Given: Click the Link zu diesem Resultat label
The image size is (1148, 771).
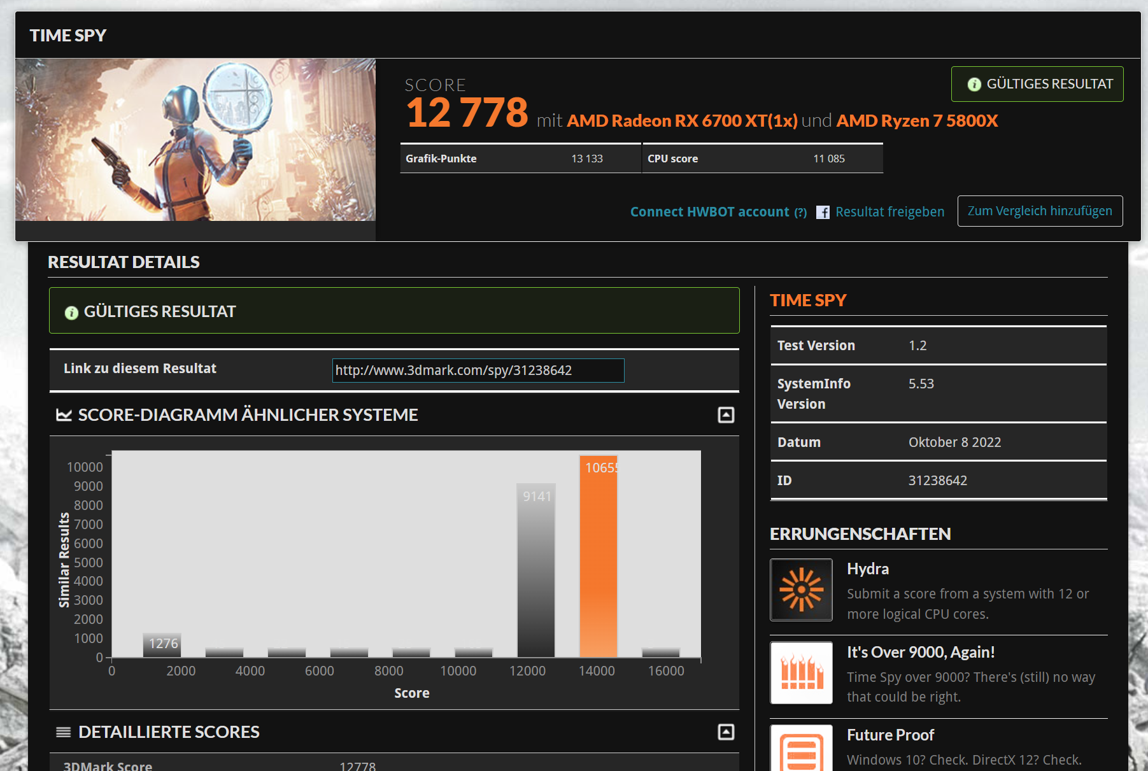Looking at the screenshot, I should click(140, 369).
